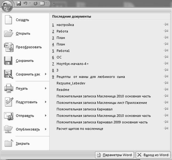Click the Undo arrow in quick access toolbar
The width and height of the screenshot is (172, 160).
click(25, 3)
